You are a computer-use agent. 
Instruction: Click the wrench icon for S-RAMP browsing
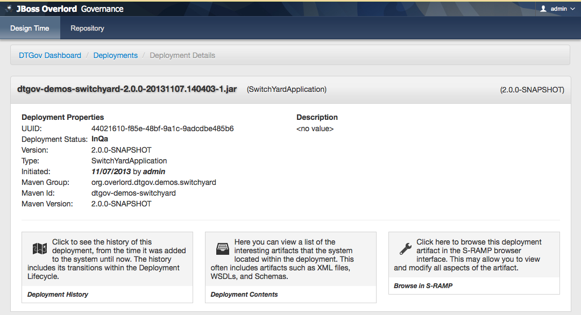[x=406, y=248]
